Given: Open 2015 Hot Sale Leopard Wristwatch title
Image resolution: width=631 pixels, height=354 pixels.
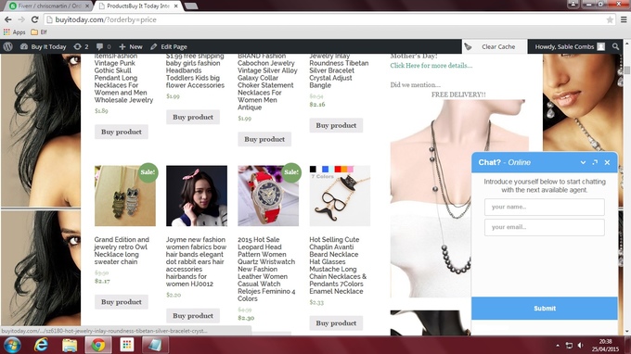Looking at the screenshot, I should 266,269.
